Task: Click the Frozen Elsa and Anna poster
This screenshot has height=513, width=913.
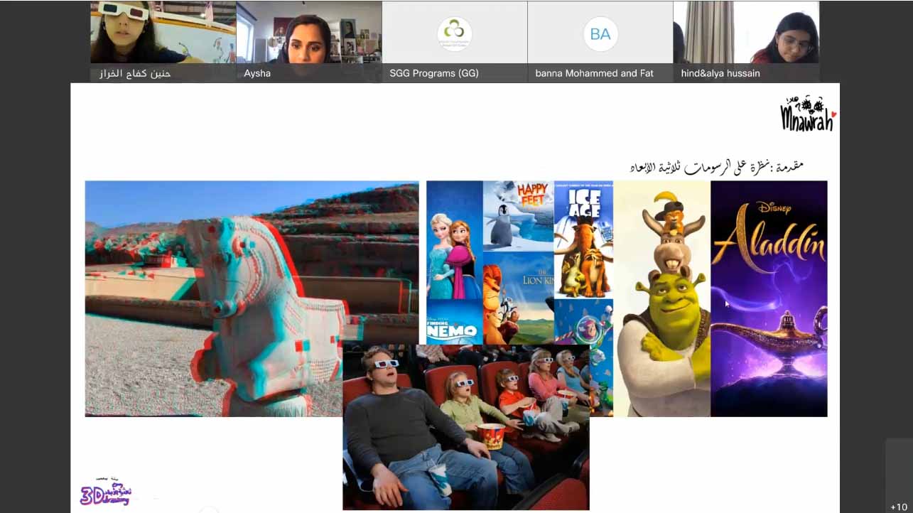Action: [454, 239]
